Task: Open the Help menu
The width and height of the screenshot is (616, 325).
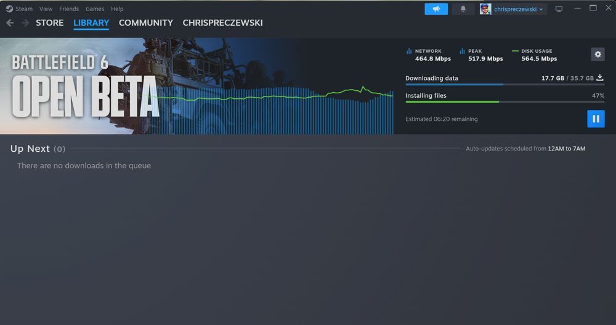Action: (x=117, y=9)
